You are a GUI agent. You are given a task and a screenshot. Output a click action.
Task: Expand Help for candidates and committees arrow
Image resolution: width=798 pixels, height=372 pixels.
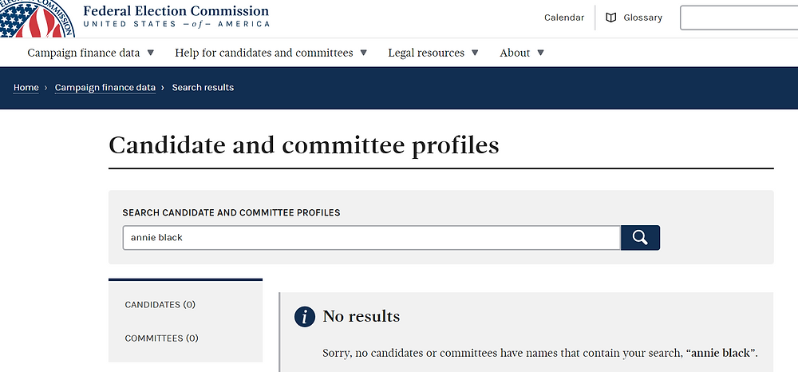(363, 53)
